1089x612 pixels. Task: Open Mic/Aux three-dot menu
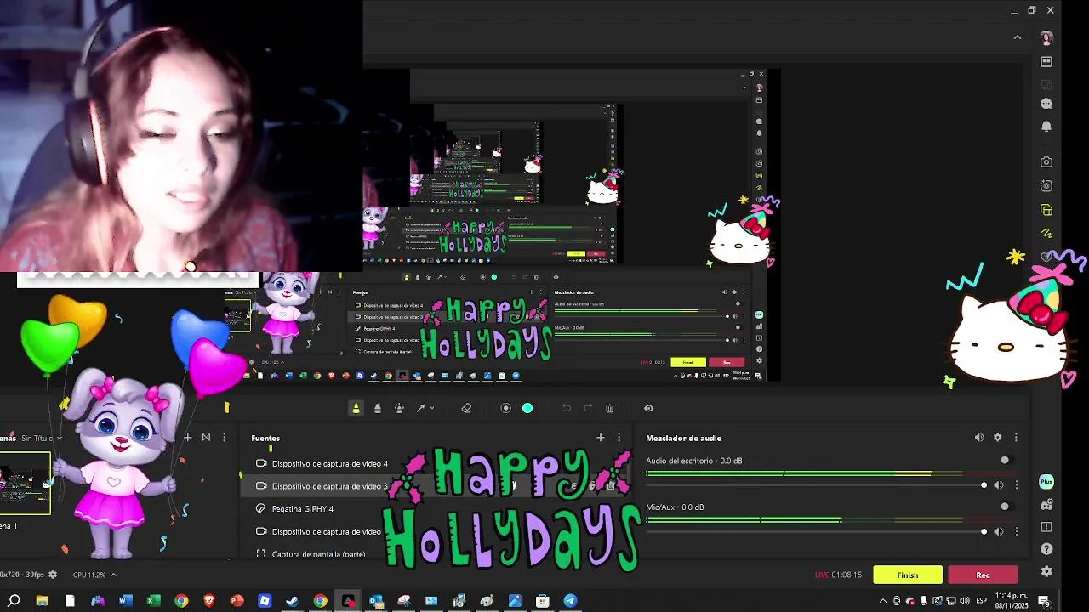tap(1016, 531)
